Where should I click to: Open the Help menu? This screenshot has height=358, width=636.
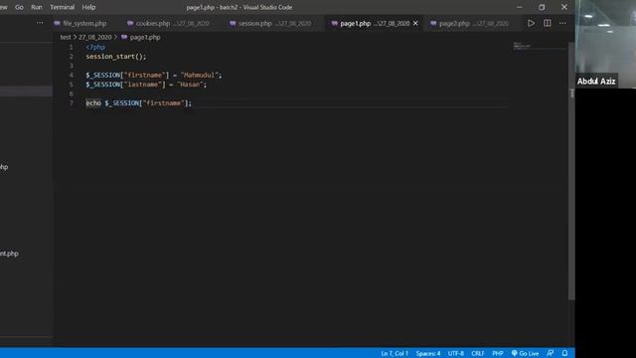(x=88, y=7)
